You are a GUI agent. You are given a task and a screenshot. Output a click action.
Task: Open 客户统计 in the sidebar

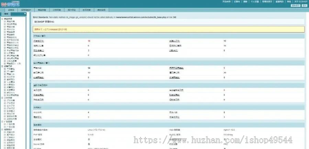coord(11,135)
